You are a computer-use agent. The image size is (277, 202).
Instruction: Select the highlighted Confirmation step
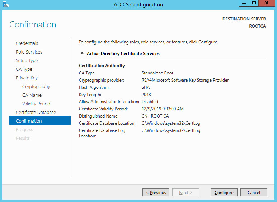40,120
